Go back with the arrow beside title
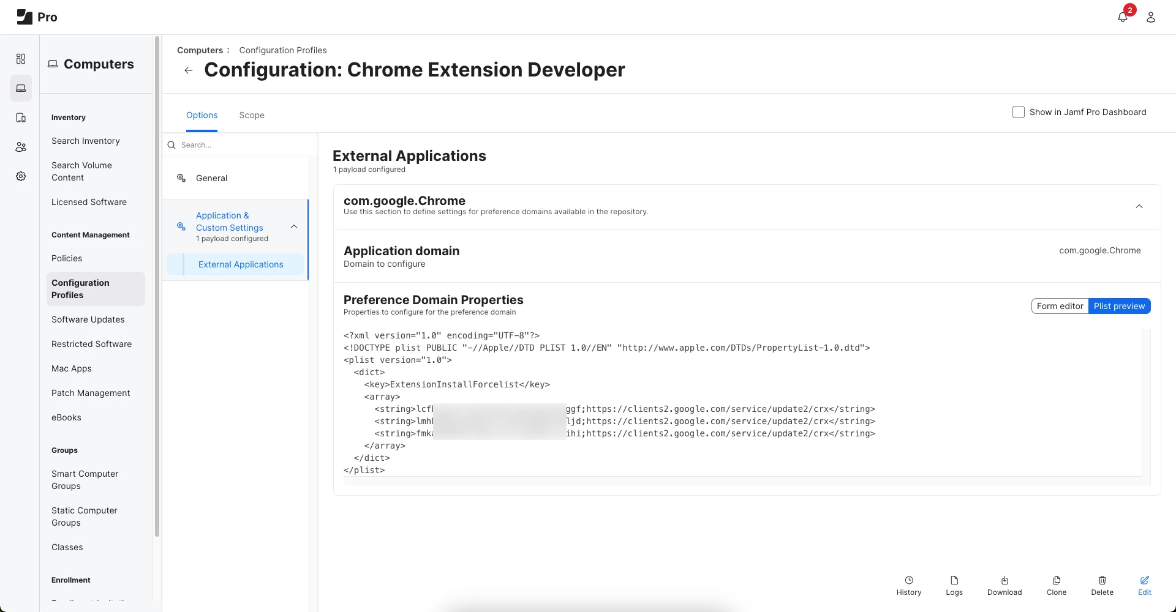Image resolution: width=1176 pixels, height=612 pixels. 189,70
